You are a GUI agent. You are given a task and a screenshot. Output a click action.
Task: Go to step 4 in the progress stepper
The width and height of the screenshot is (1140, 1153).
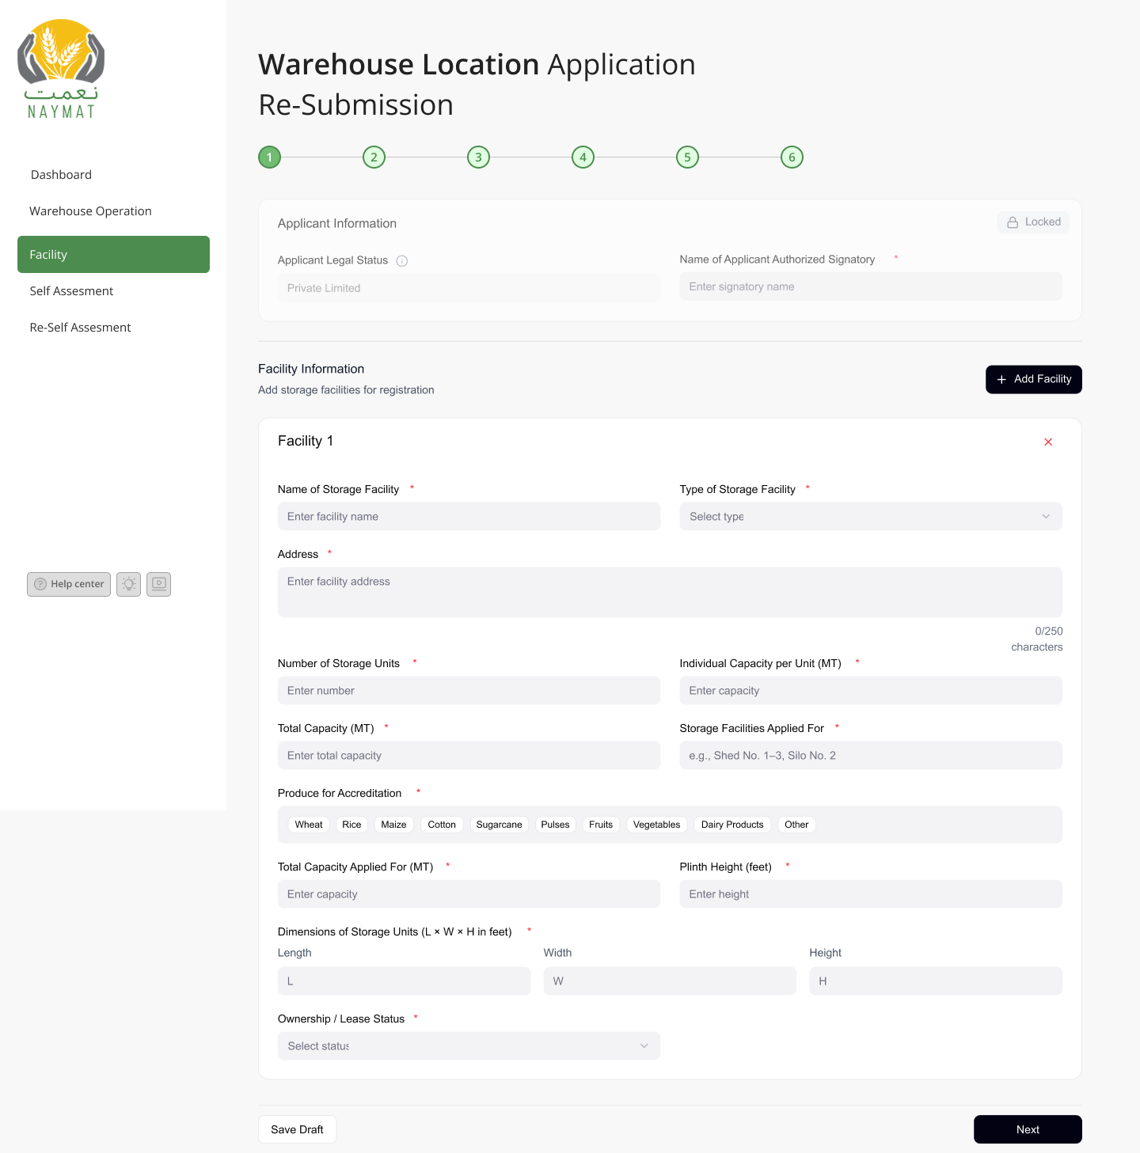tap(583, 157)
